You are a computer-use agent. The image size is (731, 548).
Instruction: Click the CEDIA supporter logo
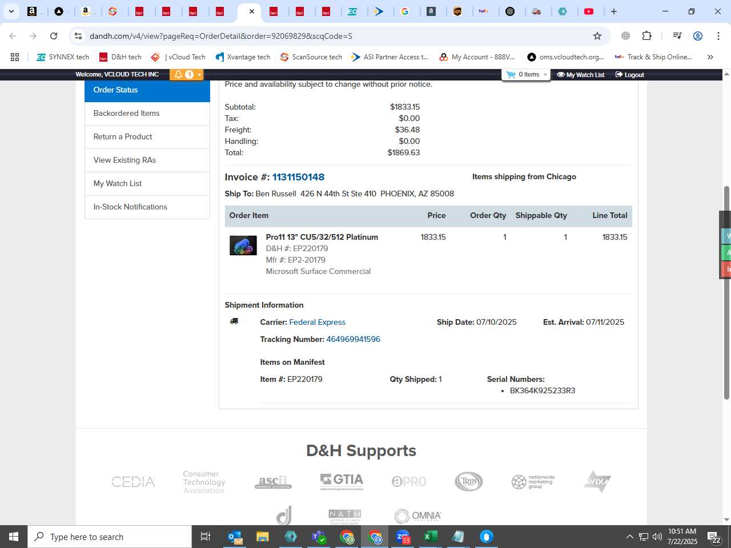pos(133,482)
